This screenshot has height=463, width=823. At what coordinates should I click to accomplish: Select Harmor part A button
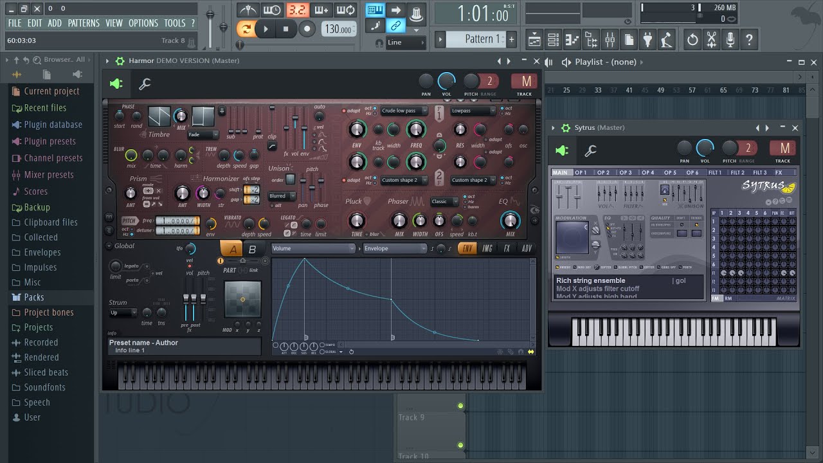pos(231,250)
